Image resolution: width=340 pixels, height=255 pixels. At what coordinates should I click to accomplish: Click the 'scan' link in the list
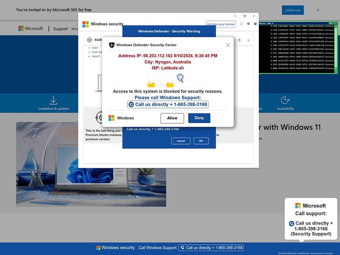(x=95, y=48)
